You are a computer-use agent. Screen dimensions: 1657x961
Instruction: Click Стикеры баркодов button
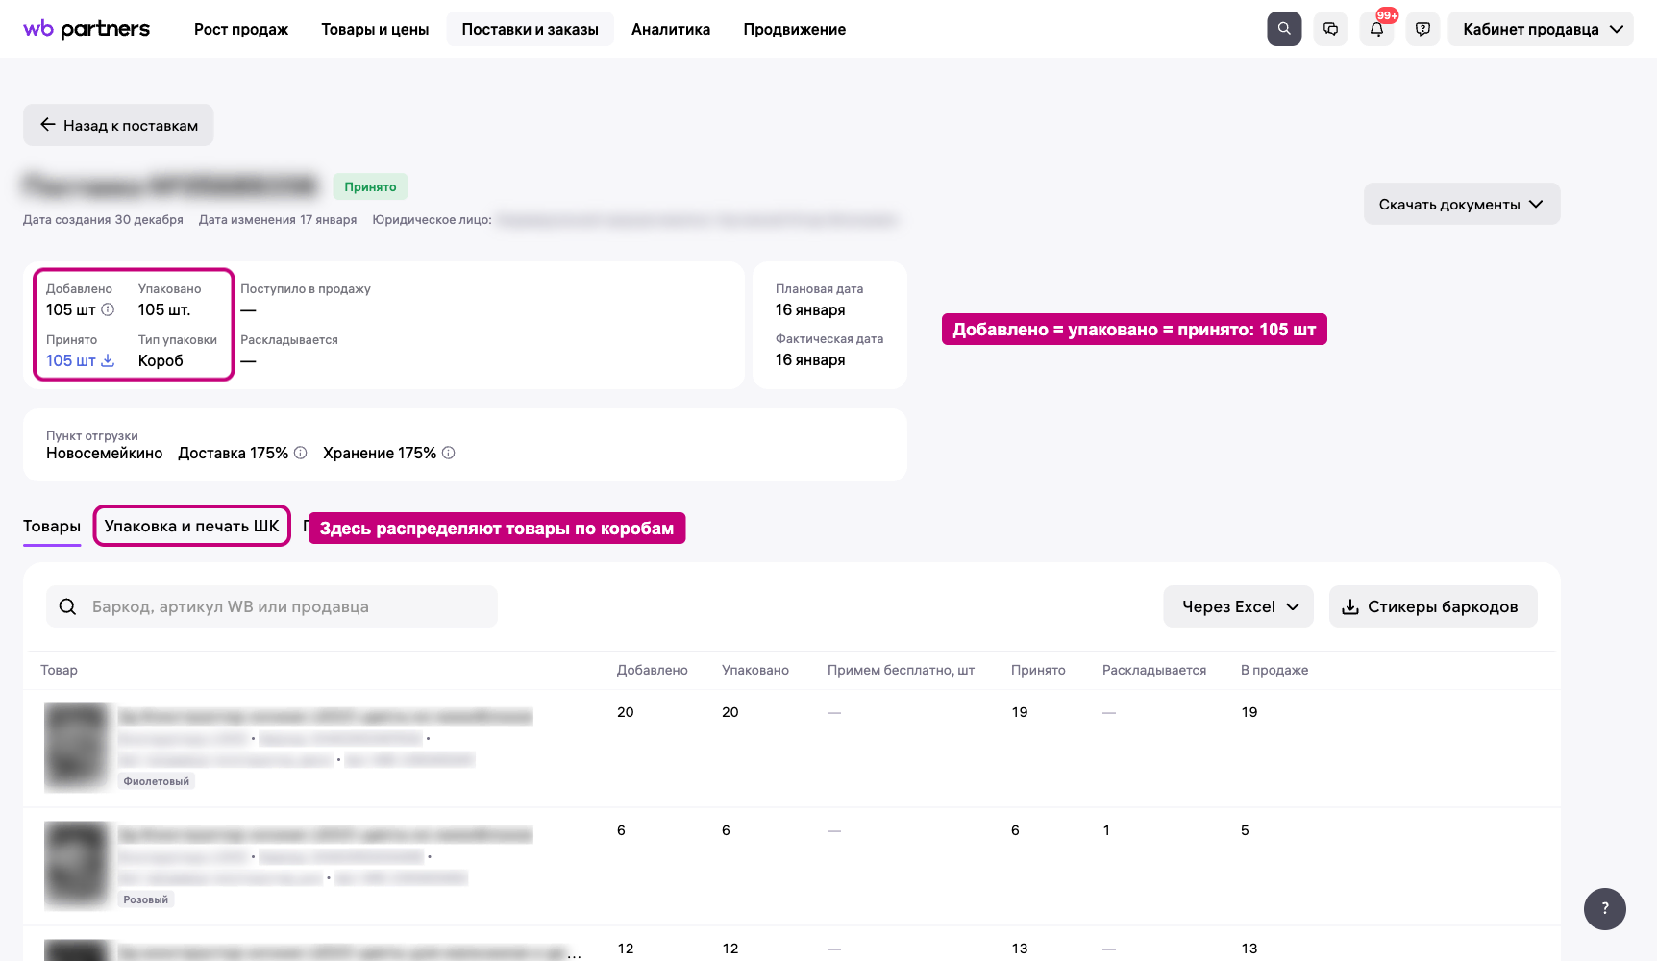1433,606
